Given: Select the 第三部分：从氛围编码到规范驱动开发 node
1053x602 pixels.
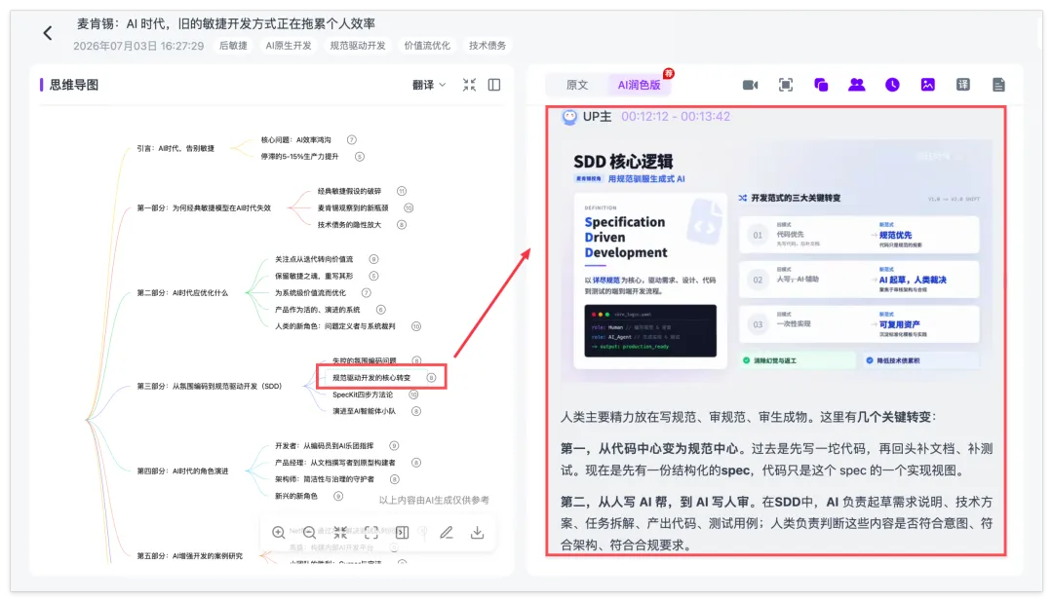Looking at the screenshot, I should (x=210, y=386).
